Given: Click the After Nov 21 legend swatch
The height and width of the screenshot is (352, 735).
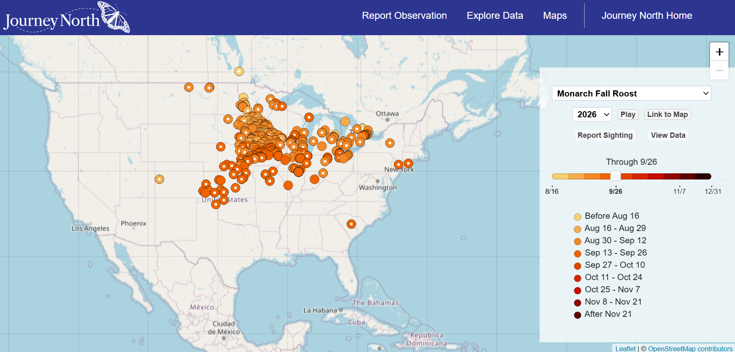Looking at the screenshot, I should (578, 315).
